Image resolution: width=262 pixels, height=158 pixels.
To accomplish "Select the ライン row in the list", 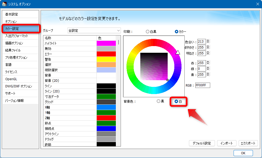I will pos(79,86).
